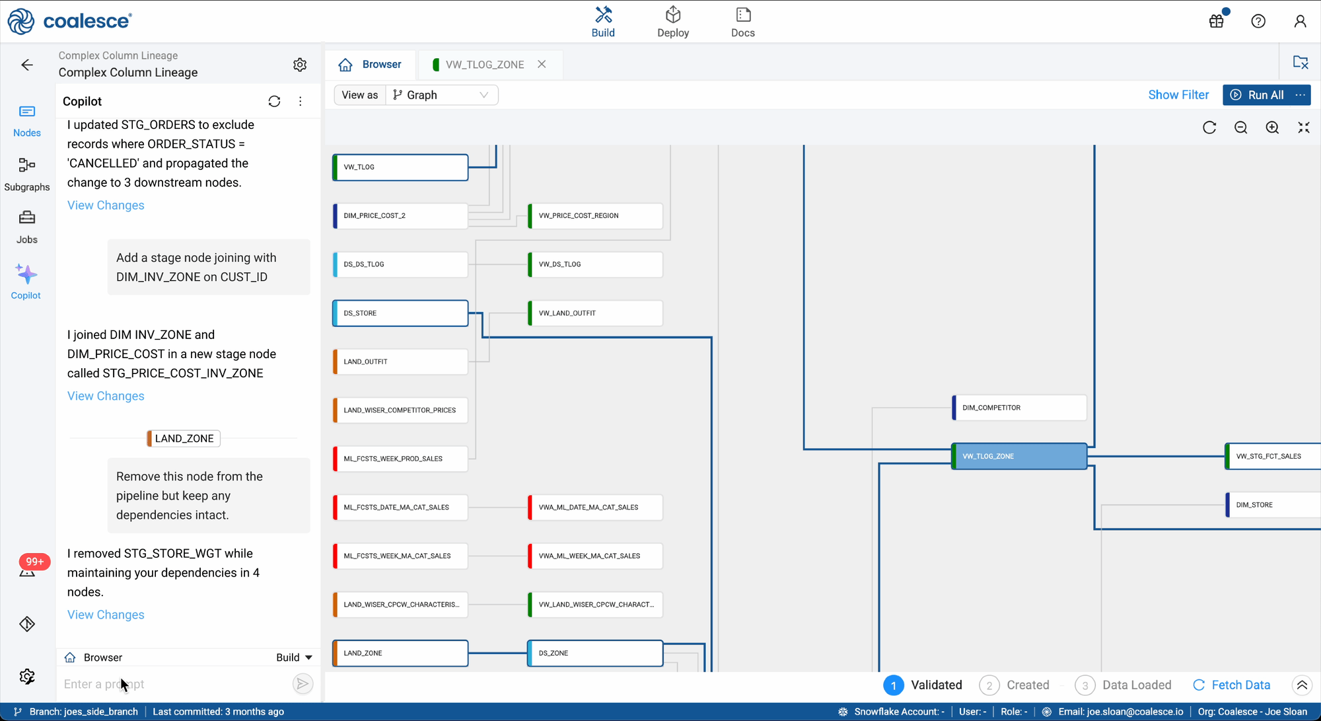Open workspace settings gear icon
This screenshot has height=721, width=1321.
coord(300,64)
